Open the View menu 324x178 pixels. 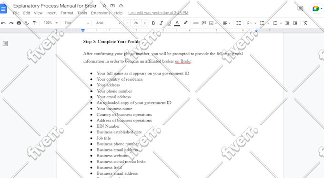(38, 13)
